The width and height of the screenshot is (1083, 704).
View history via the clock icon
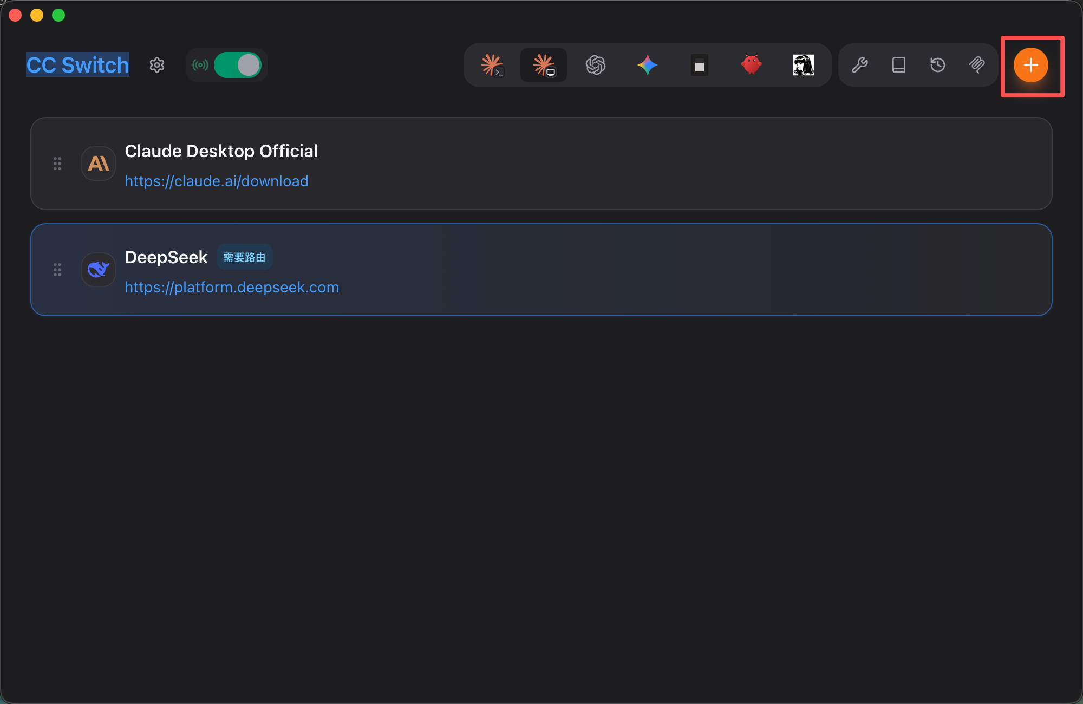938,65
